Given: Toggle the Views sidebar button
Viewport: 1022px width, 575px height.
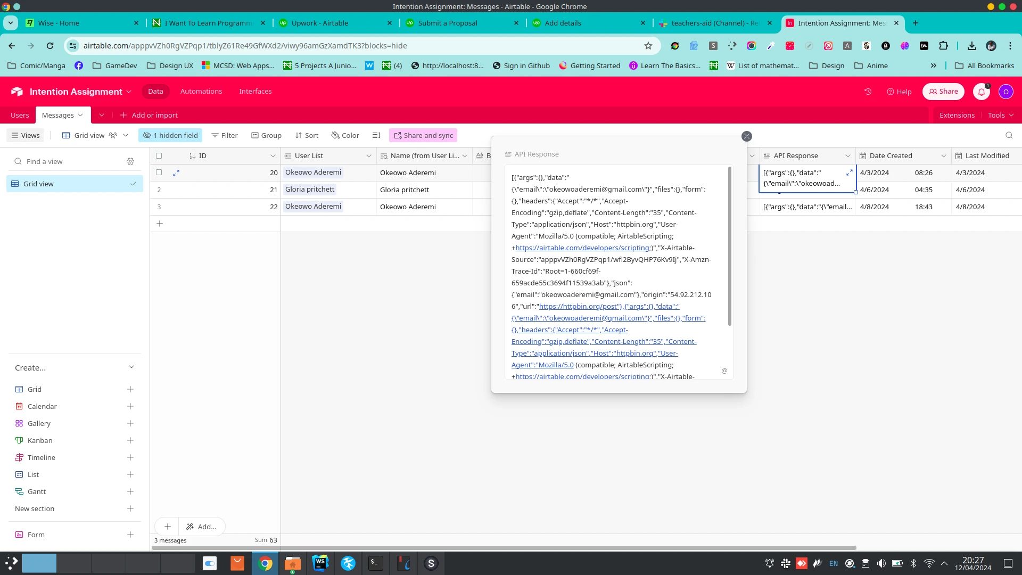Looking at the screenshot, I should coord(26,135).
